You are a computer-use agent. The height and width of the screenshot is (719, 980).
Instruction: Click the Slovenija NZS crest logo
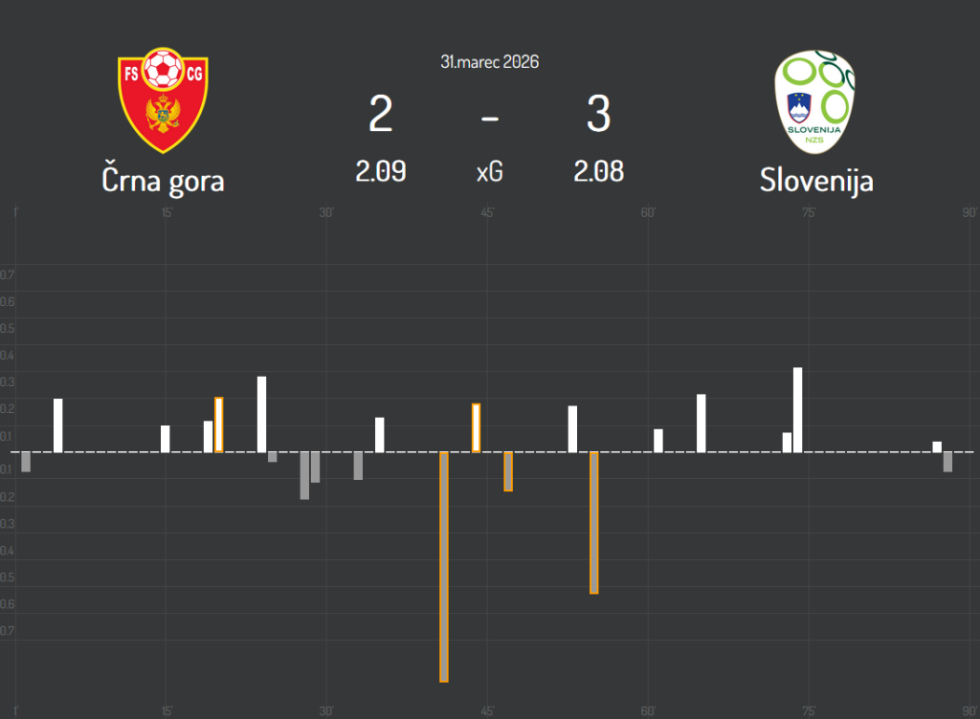coord(815,102)
